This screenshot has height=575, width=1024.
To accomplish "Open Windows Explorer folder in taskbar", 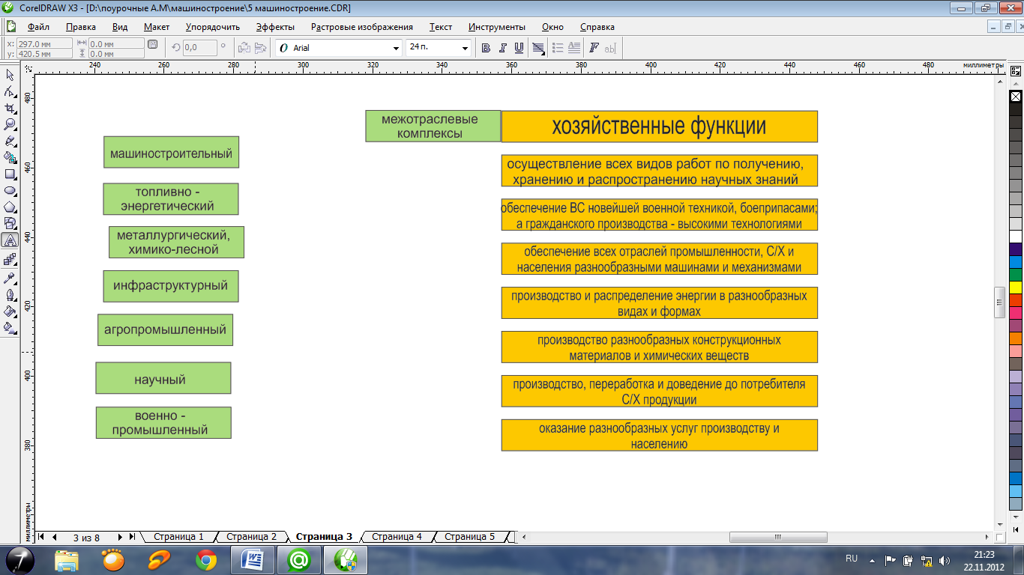I will (67, 559).
